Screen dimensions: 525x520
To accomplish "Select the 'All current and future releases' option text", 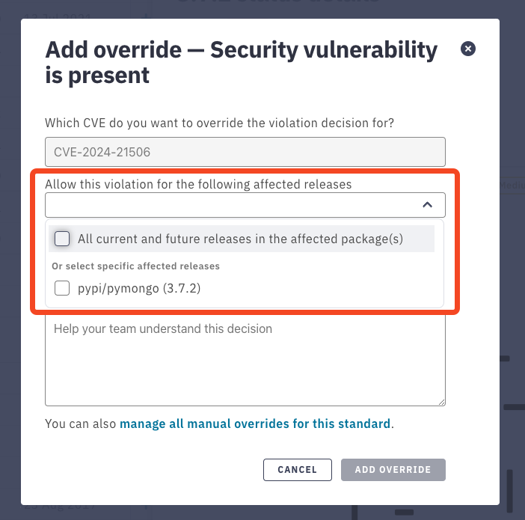I will coord(240,239).
